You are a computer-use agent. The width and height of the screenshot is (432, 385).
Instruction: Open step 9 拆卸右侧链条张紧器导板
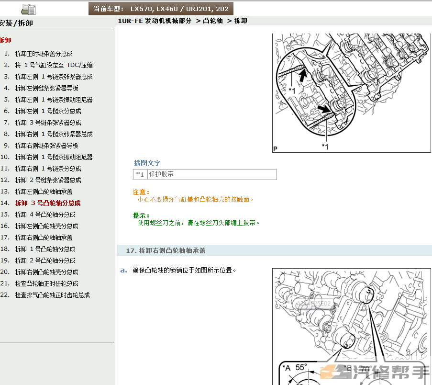[x=46, y=146]
